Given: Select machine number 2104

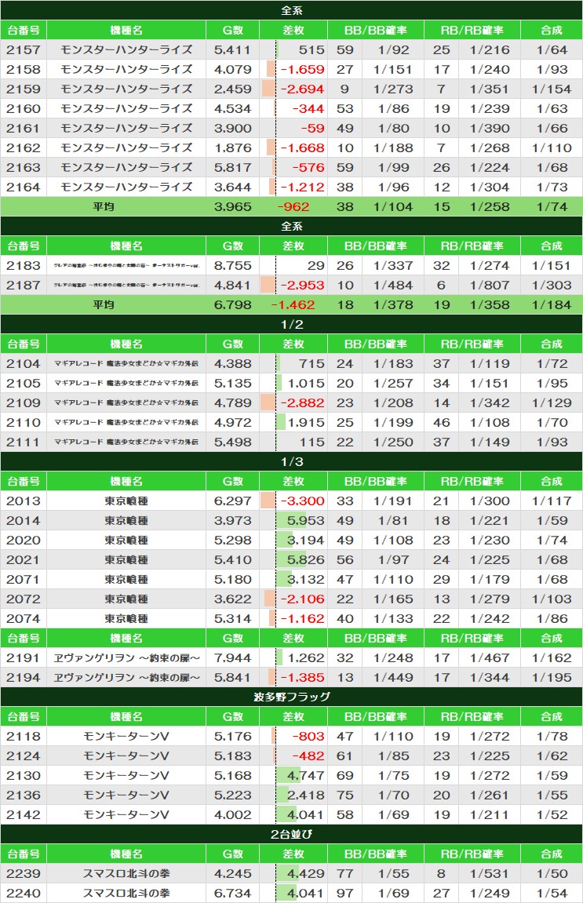Looking at the screenshot, I should pyautogui.click(x=24, y=363).
